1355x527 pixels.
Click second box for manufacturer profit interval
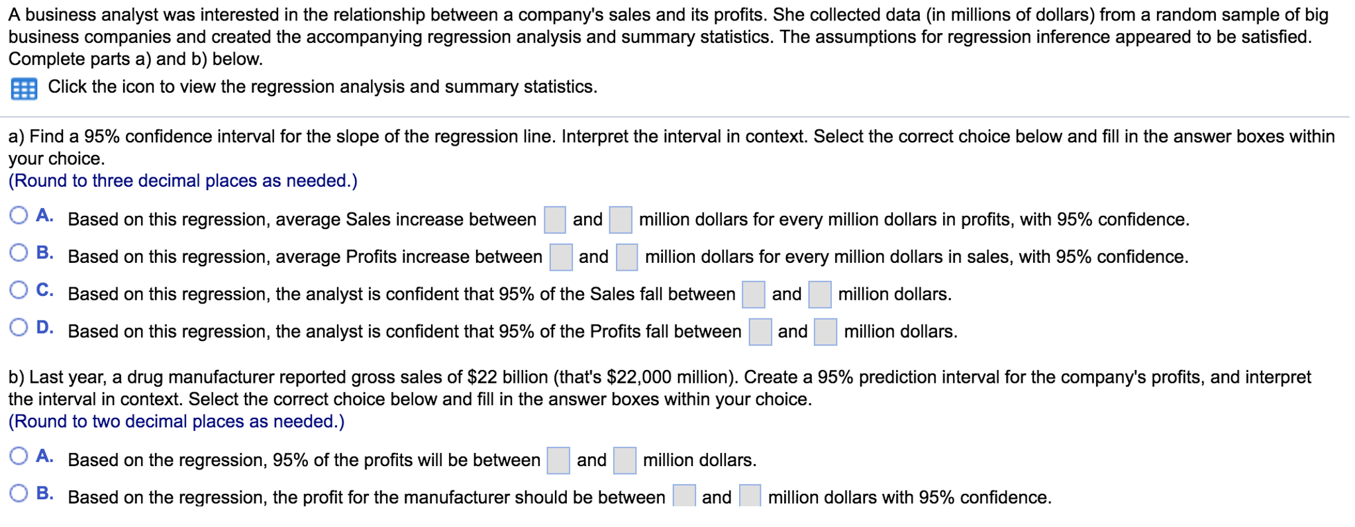[x=750, y=496]
